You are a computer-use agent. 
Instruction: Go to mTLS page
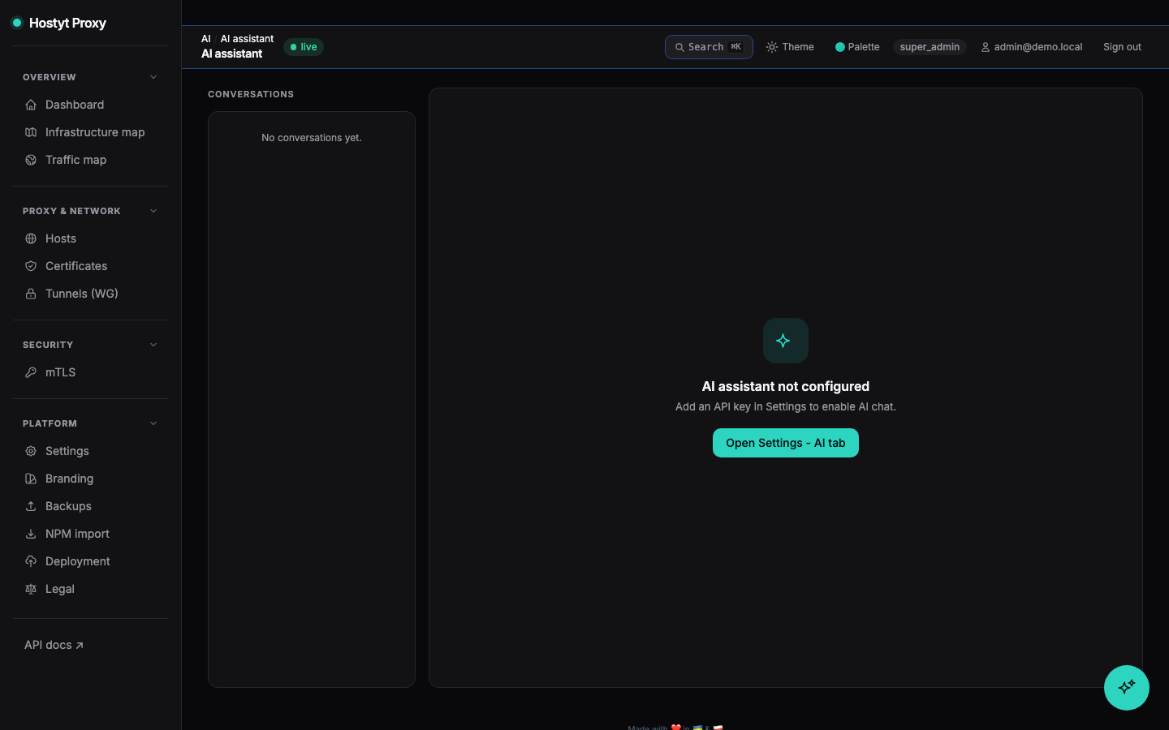90,372
